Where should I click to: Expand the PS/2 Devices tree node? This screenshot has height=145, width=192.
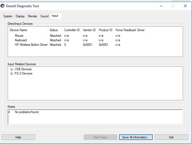pyautogui.click(x=11, y=74)
